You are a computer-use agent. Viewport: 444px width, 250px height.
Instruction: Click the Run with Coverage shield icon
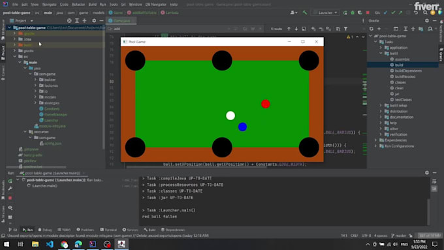click(360, 12)
